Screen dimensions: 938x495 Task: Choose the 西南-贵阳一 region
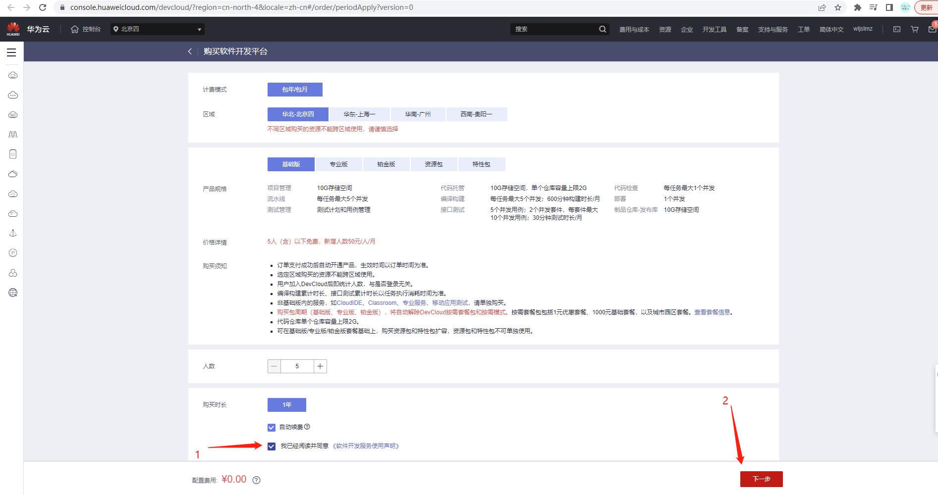coord(476,114)
